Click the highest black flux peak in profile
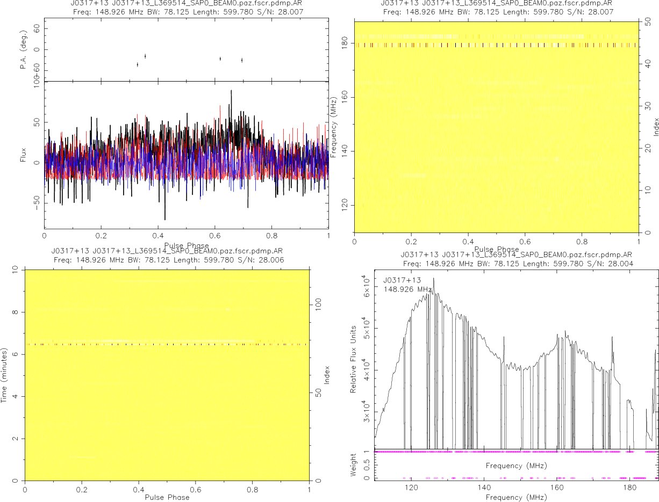Image resolution: width=659 pixels, height=502 pixels. point(231,91)
